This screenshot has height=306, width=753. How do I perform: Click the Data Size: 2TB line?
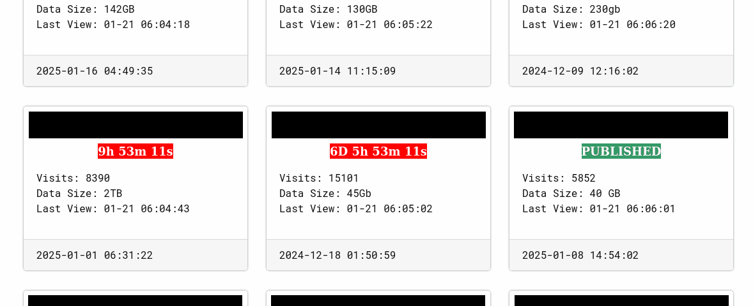pyautogui.click(x=79, y=193)
